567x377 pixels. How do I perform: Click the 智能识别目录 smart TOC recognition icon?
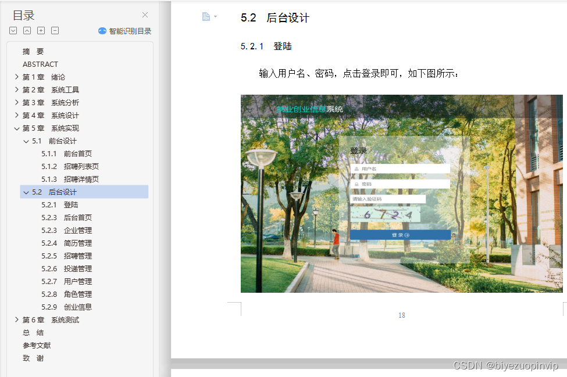[x=103, y=31]
